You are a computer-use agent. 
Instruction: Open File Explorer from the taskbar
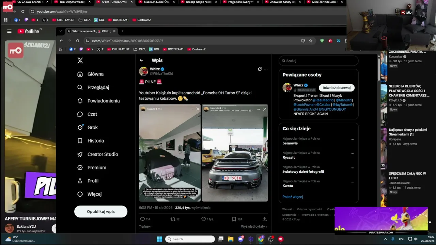231,239
